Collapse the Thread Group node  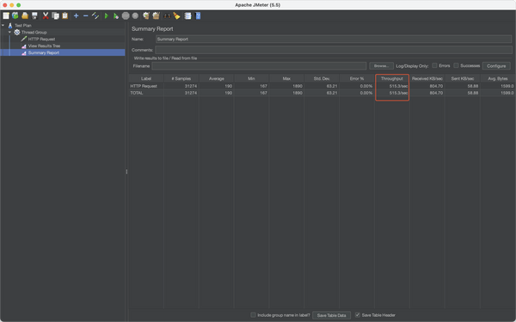tap(9, 33)
